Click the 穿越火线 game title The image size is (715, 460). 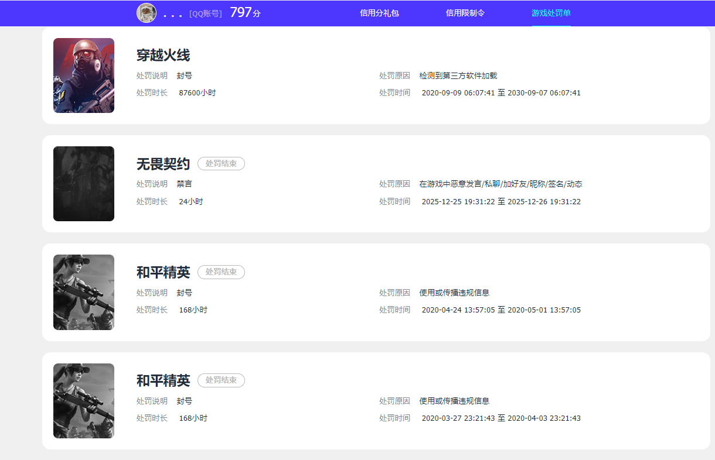click(162, 54)
